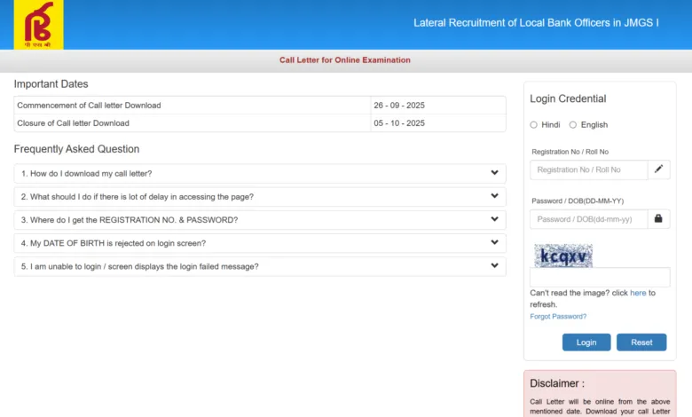Viewport: 692px width, 417px height.
Task: Select the Hindi language radio button
Action: (534, 125)
